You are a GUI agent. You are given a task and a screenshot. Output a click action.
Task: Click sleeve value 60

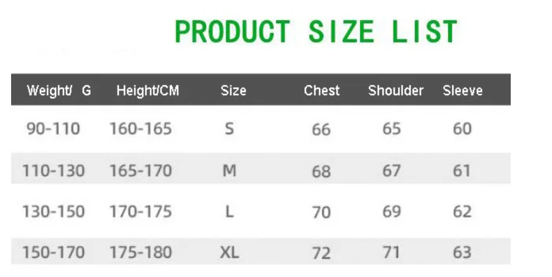click(x=462, y=129)
